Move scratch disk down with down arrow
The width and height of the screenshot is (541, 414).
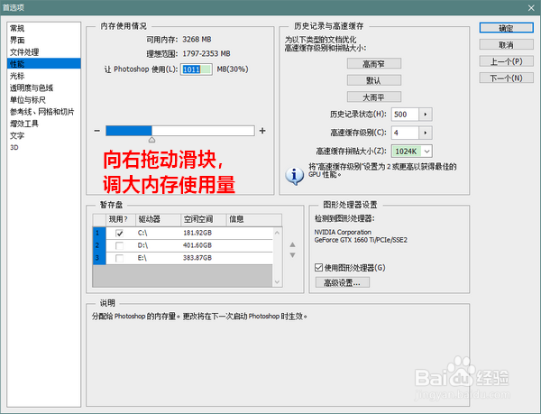tap(292, 255)
